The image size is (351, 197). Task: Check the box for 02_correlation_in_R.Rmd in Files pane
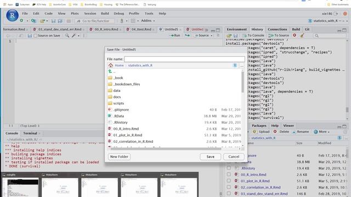pos(229,187)
